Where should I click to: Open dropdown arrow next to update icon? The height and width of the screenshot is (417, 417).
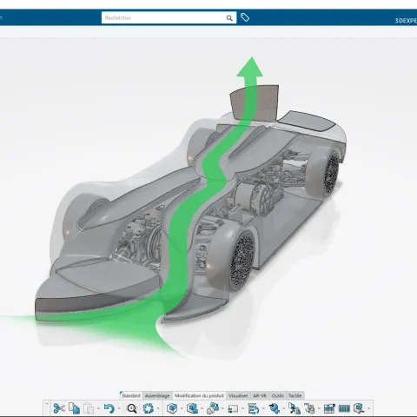pos(158,409)
